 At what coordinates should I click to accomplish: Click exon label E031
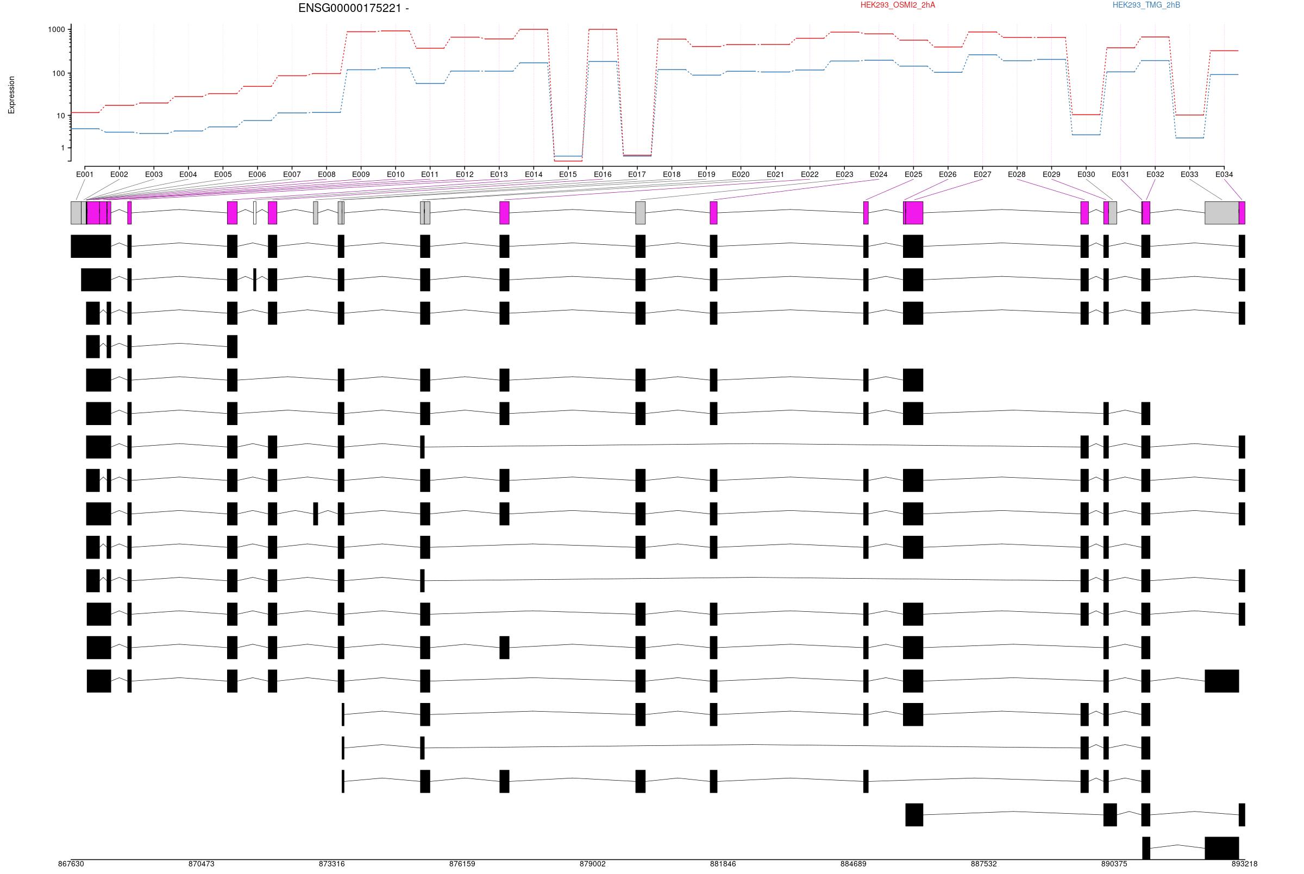(1120, 174)
